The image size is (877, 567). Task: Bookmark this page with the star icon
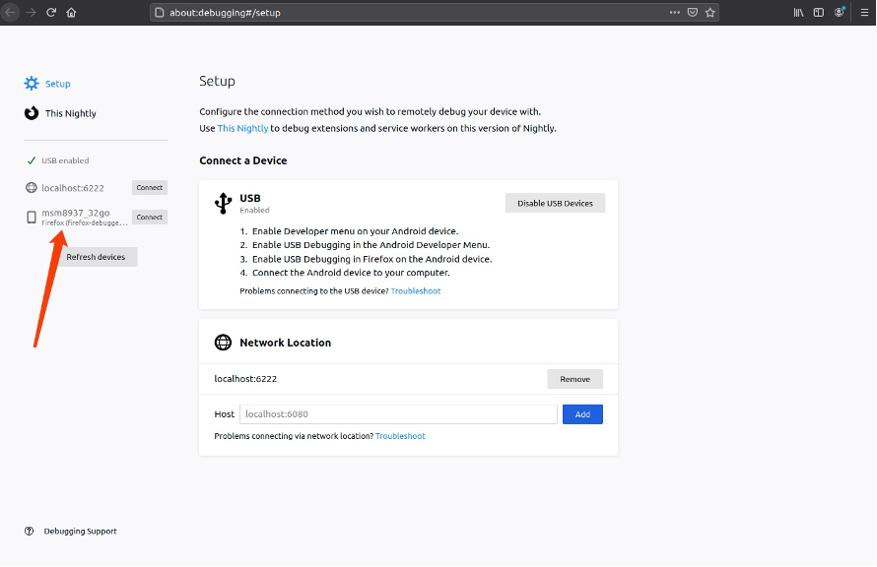[x=709, y=13]
